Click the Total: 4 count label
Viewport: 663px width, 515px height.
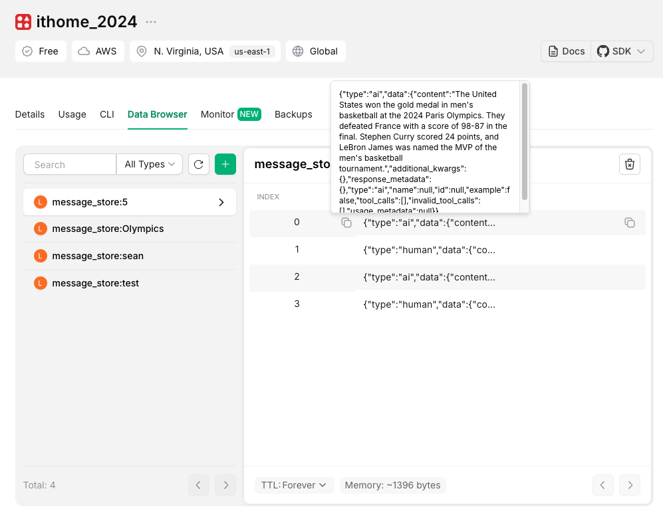[x=39, y=485]
